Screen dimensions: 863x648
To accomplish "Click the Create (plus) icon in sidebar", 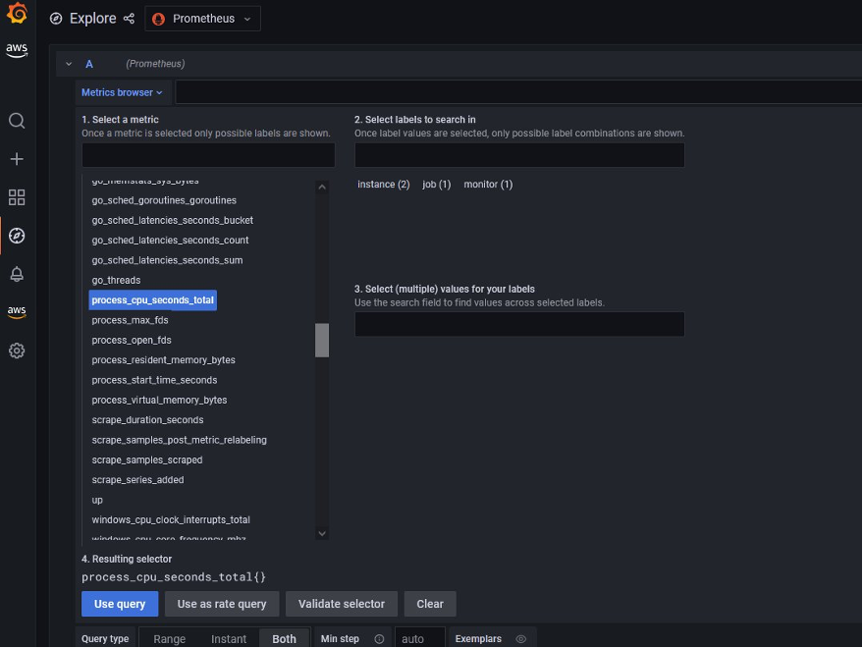I will 16,158.
